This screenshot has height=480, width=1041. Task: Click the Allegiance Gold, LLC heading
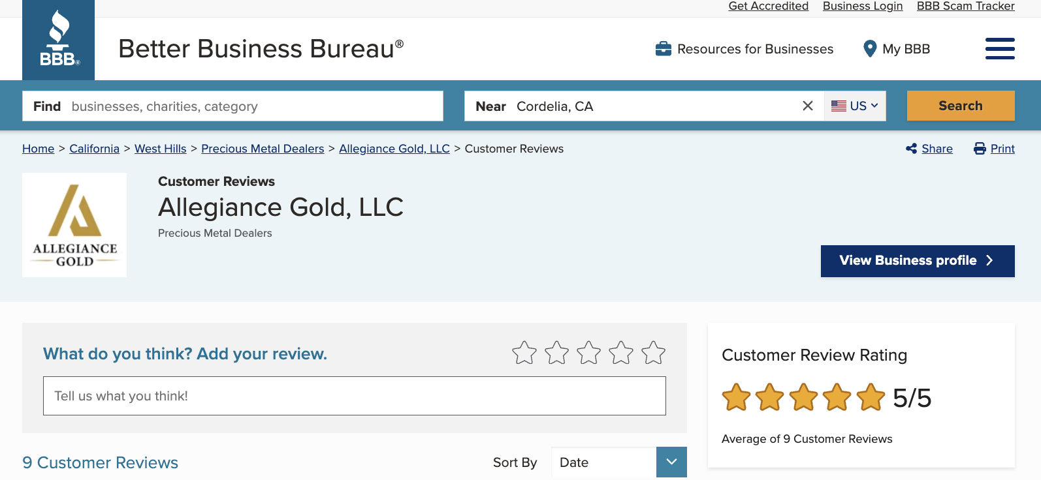[281, 207]
